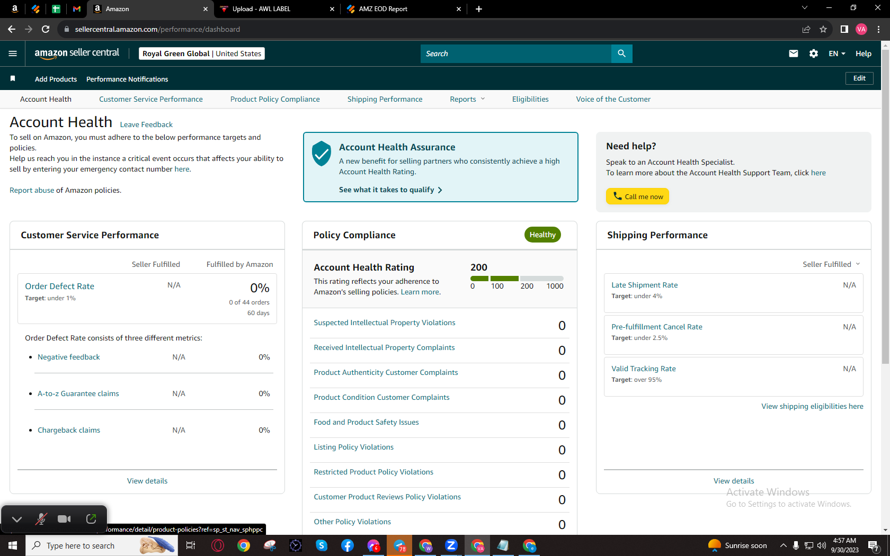This screenshot has height=556, width=890.
Task: Click the Account Health Rating progress bar
Action: click(x=517, y=279)
